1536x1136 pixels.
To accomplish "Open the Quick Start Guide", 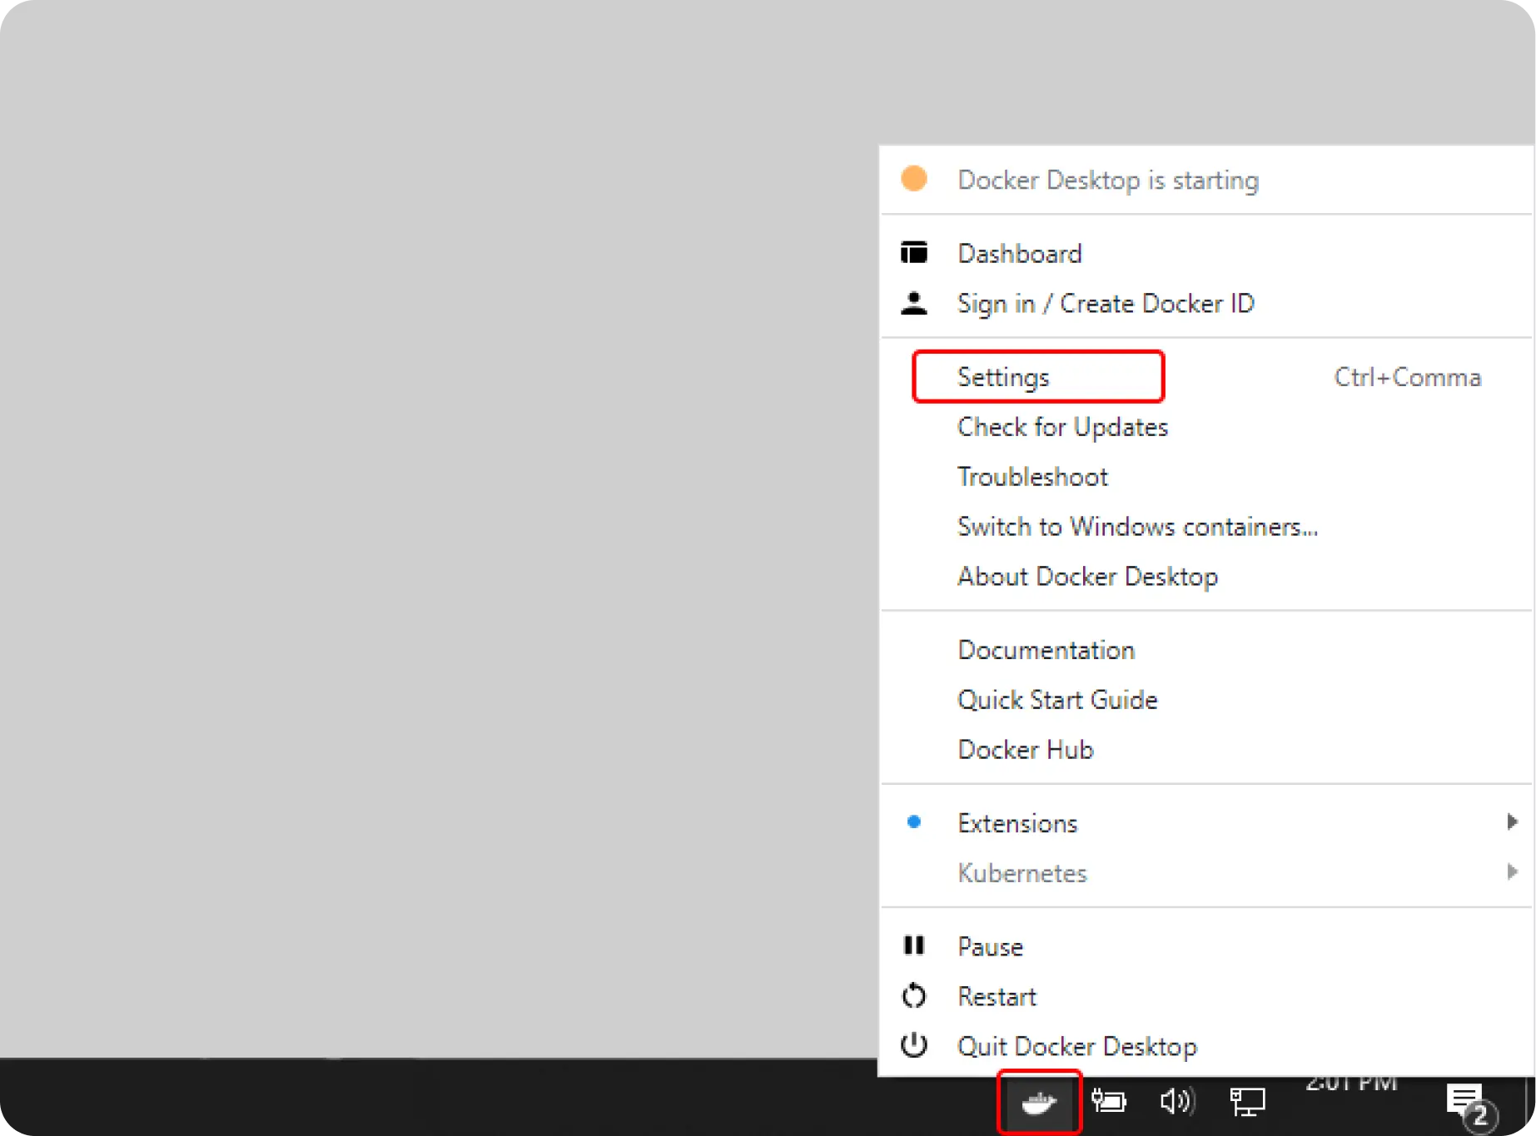I will pos(1057,700).
